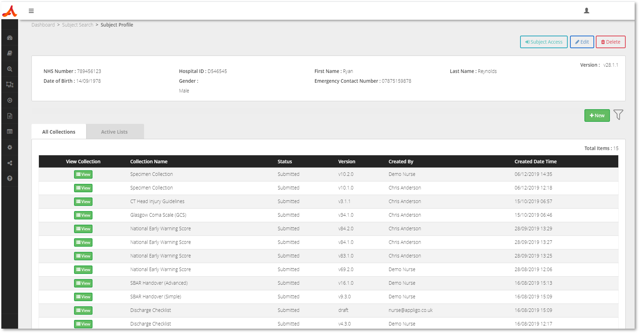Open the filter funnel next to New
Screen dimensions: 639x333
[x=618, y=115]
